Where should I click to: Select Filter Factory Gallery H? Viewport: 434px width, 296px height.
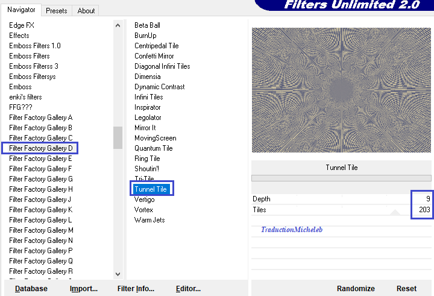click(x=41, y=189)
